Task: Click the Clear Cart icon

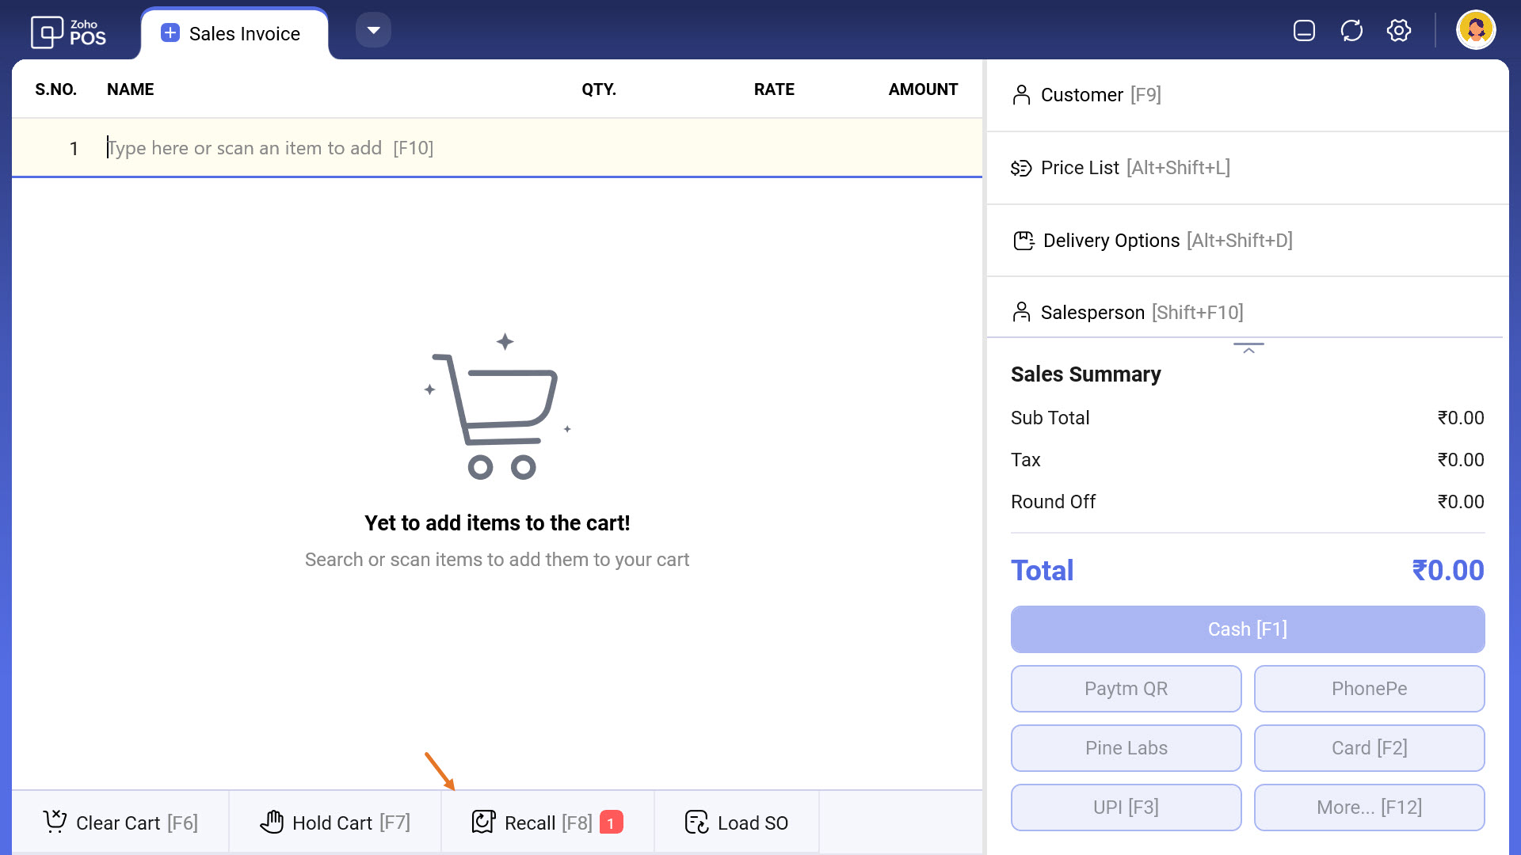Action: tap(55, 822)
